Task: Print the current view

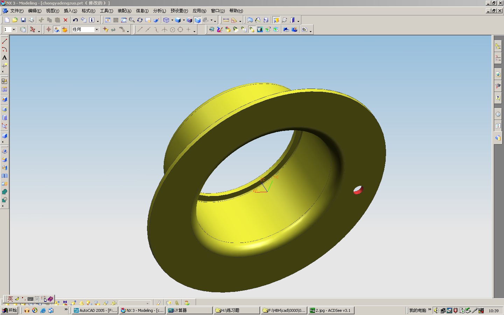Action: [x=31, y=20]
